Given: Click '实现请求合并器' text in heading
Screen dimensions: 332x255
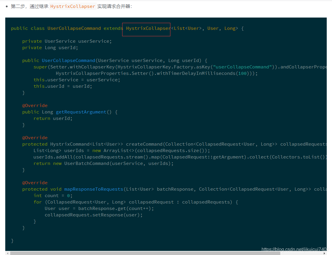Looking at the screenshot, I should (x=114, y=6).
